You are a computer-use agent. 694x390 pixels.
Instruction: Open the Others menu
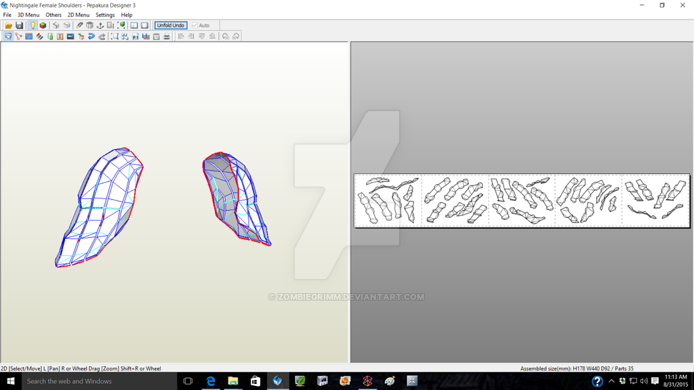click(54, 15)
